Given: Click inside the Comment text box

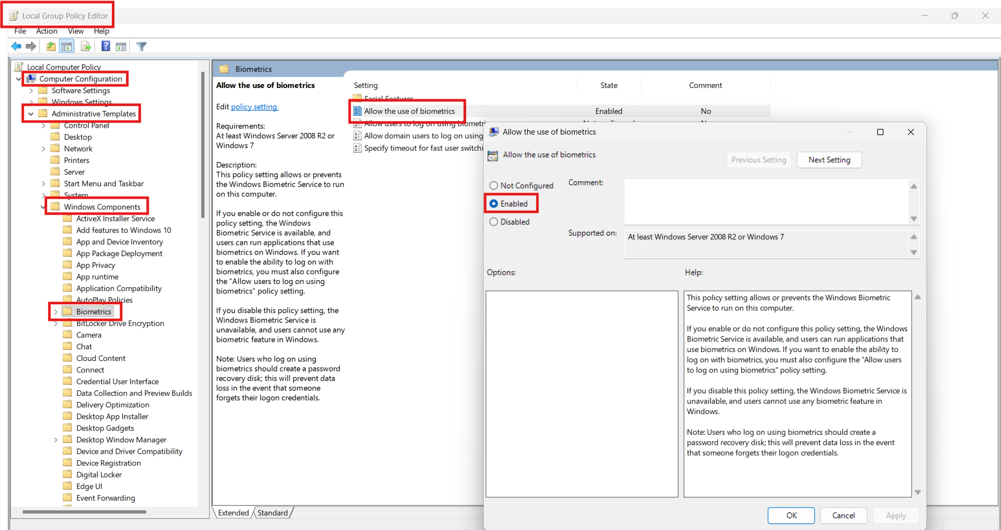Looking at the screenshot, I should [765, 201].
